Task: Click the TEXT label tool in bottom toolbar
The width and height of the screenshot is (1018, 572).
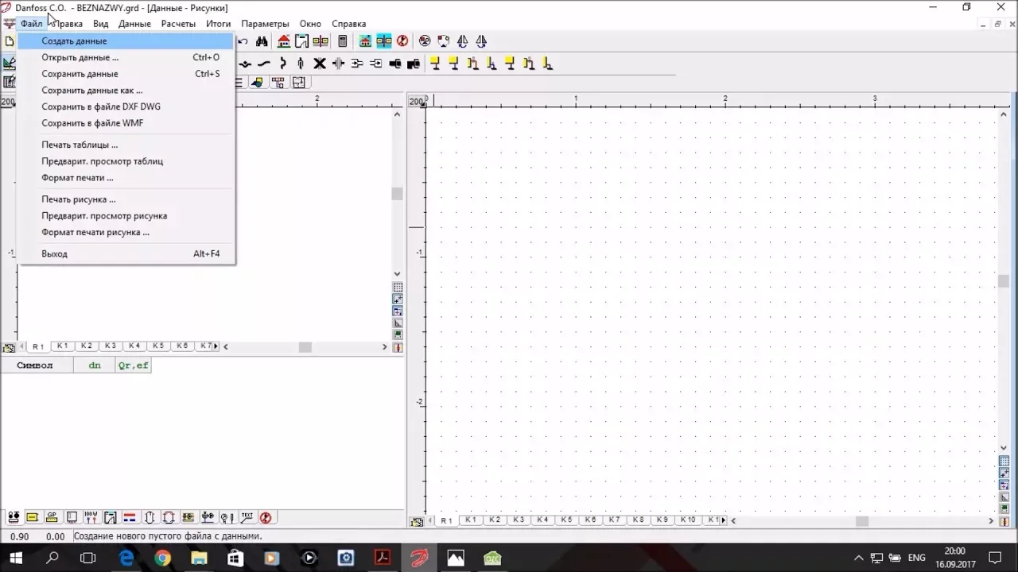Action: pos(247,517)
